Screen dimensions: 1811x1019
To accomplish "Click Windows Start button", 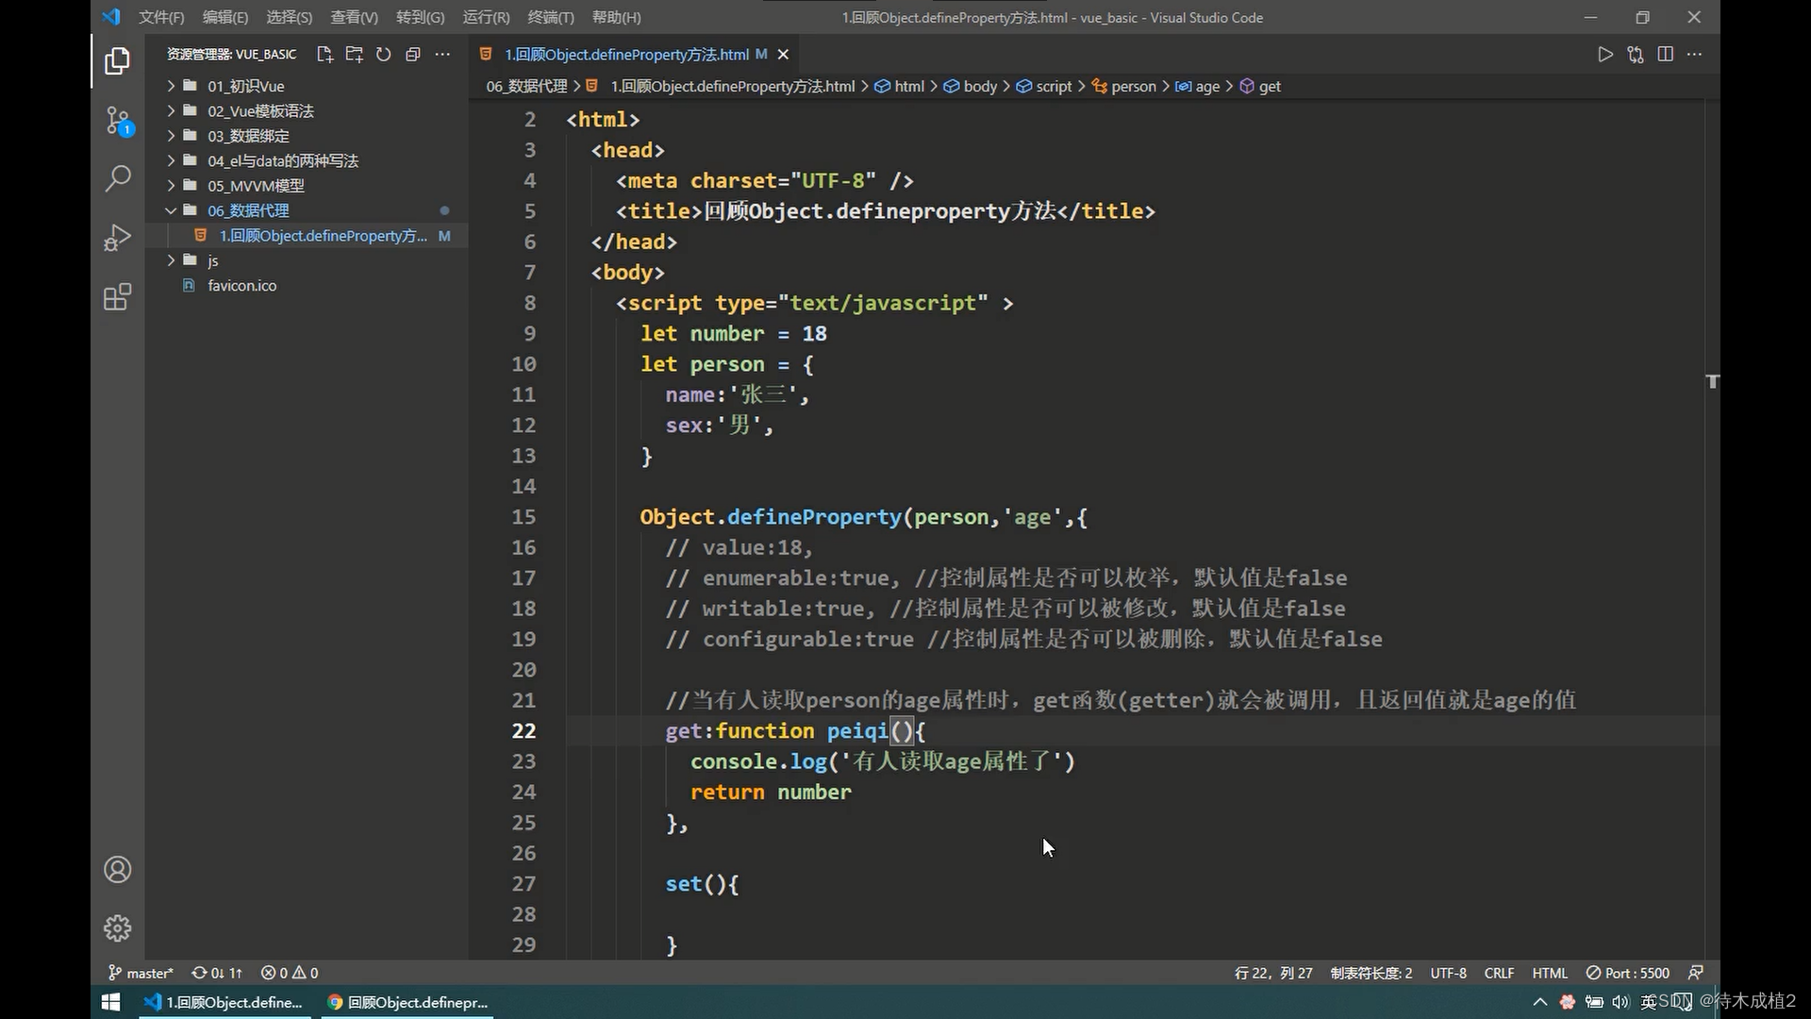I will tap(111, 1002).
